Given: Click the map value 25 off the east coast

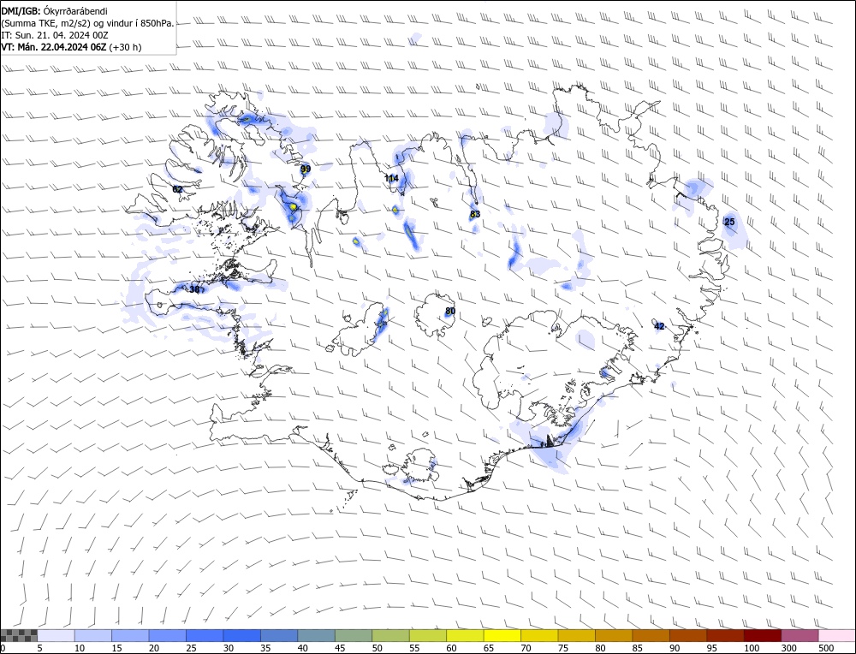Looking at the screenshot, I should [x=729, y=222].
